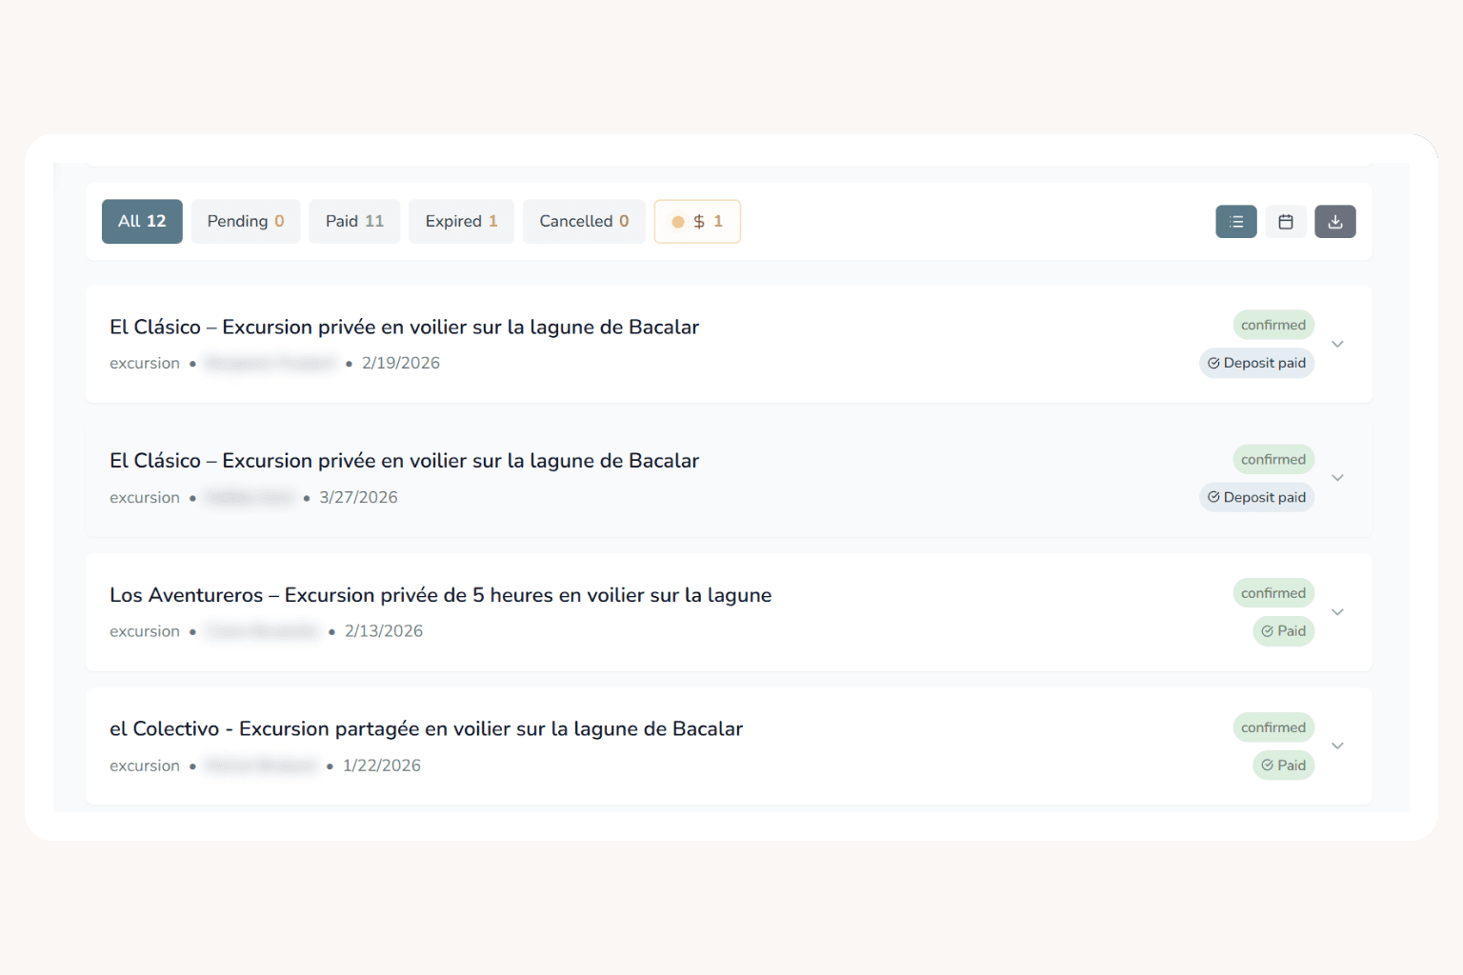Filter by Expired bookings

(461, 222)
